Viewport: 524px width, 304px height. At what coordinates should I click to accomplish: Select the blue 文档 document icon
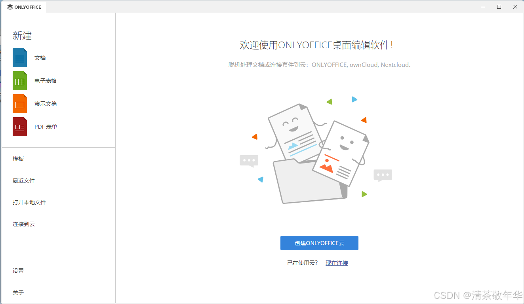click(x=19, y=57)
